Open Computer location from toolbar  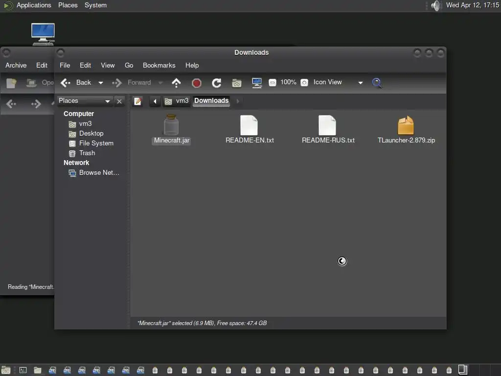(256, 83)
